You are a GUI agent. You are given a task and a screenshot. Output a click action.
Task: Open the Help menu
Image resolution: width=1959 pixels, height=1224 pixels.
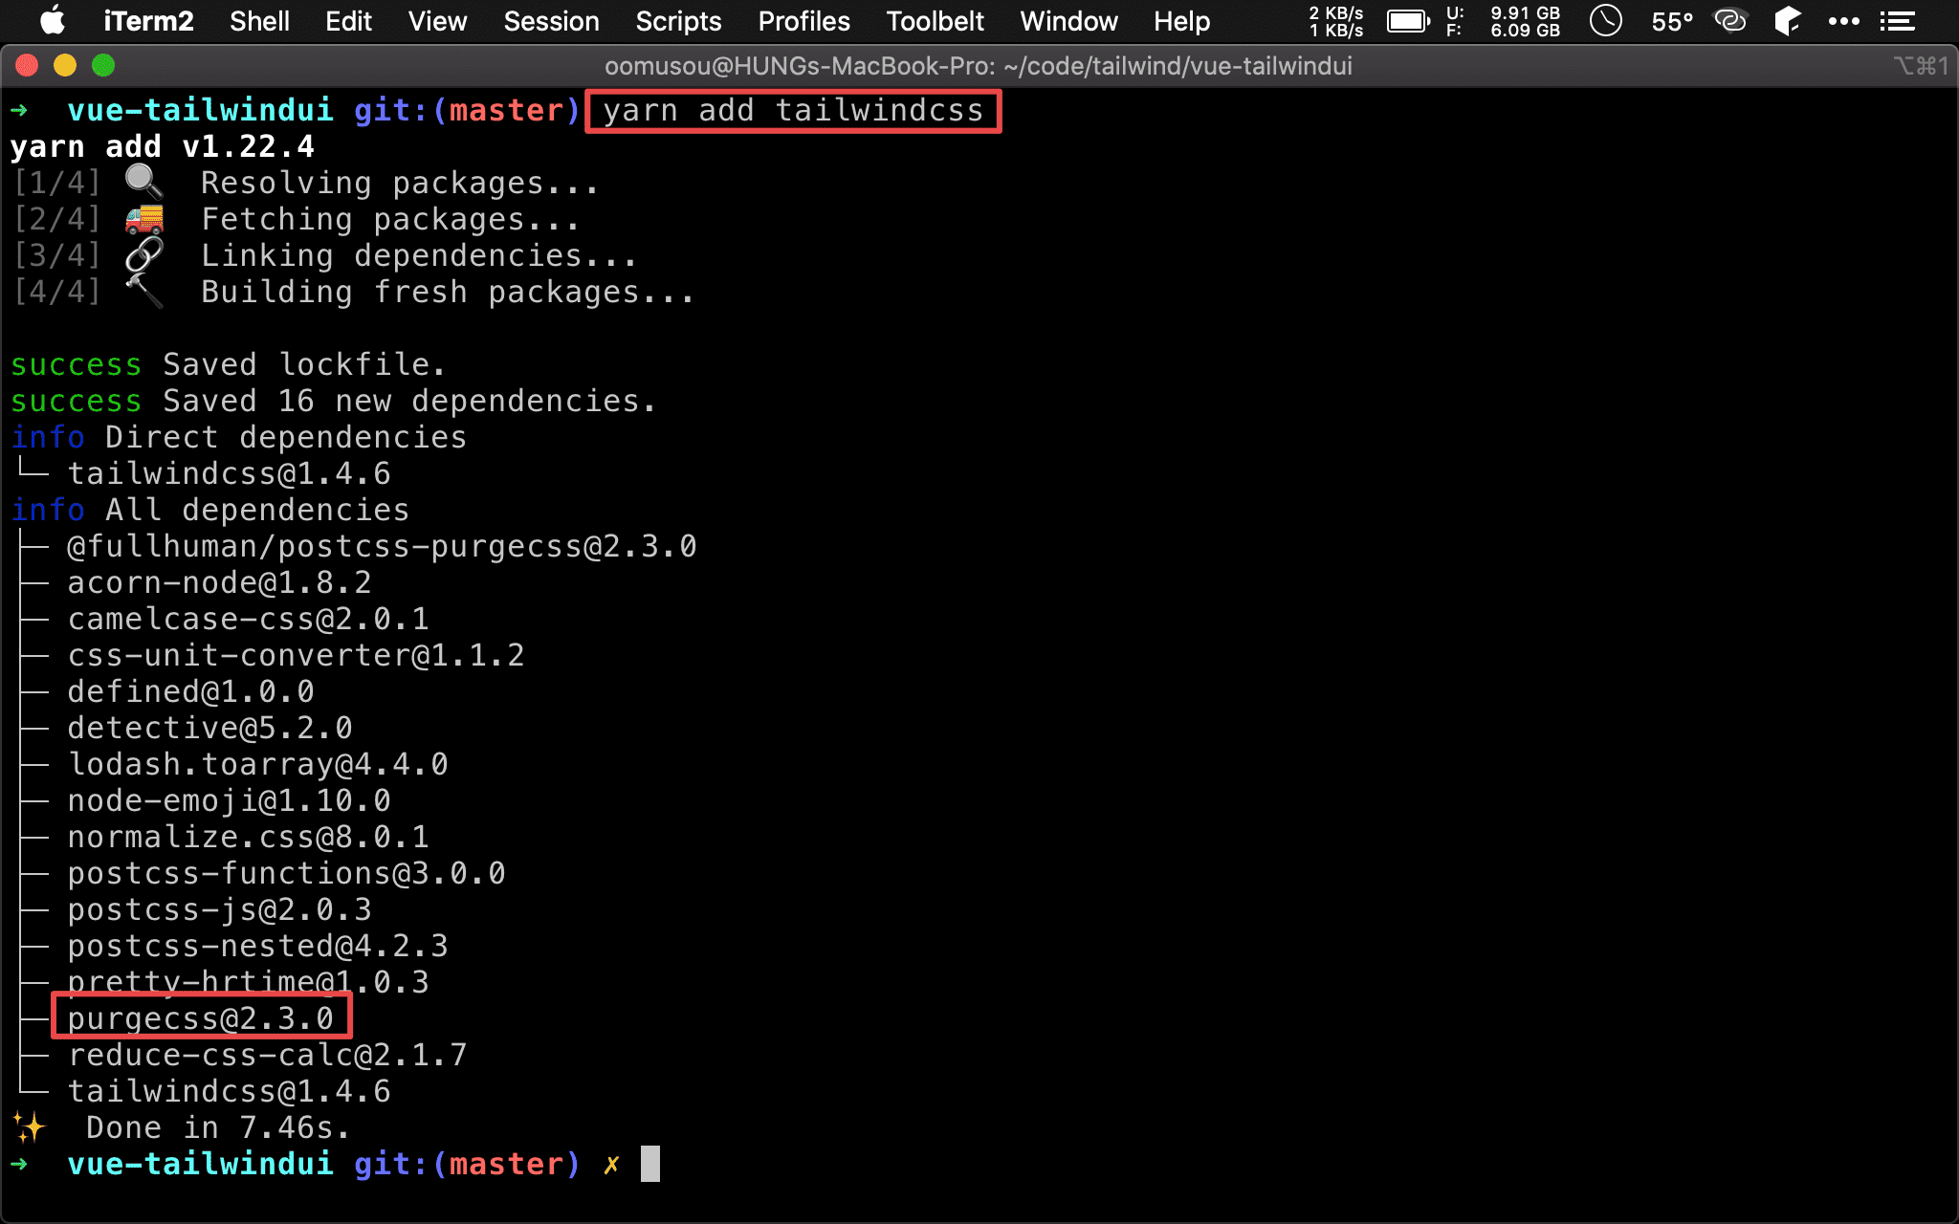coord(1181,21)
